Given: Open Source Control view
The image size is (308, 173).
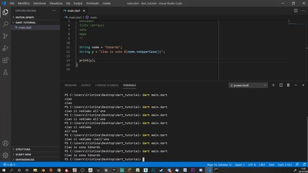Looking at the screenshot, I should (5, 36).
